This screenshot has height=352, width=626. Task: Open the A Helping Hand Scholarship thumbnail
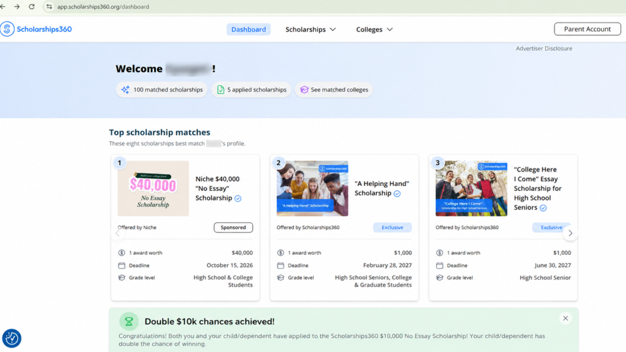tap(312, 188)
